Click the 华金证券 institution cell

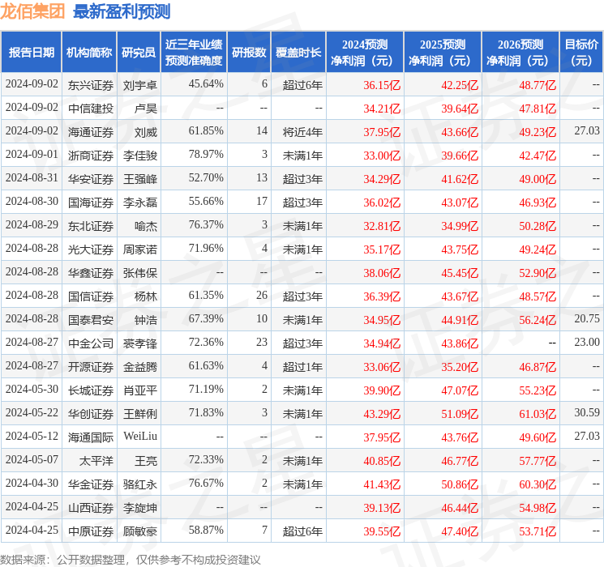pos(91,484)
